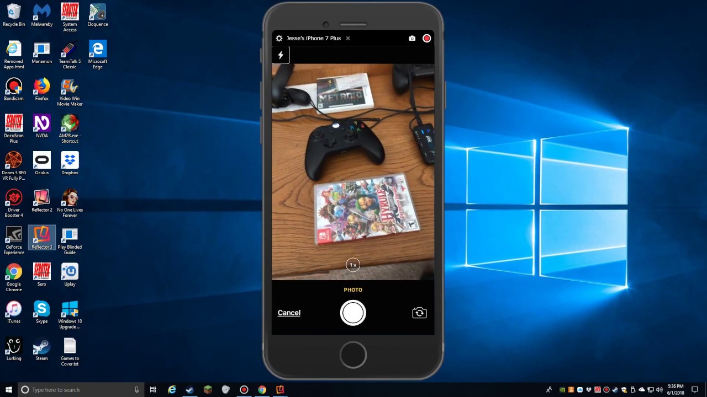
Task: Open Doom 3 BFG VR desktop icon
Action: point(14,165)
